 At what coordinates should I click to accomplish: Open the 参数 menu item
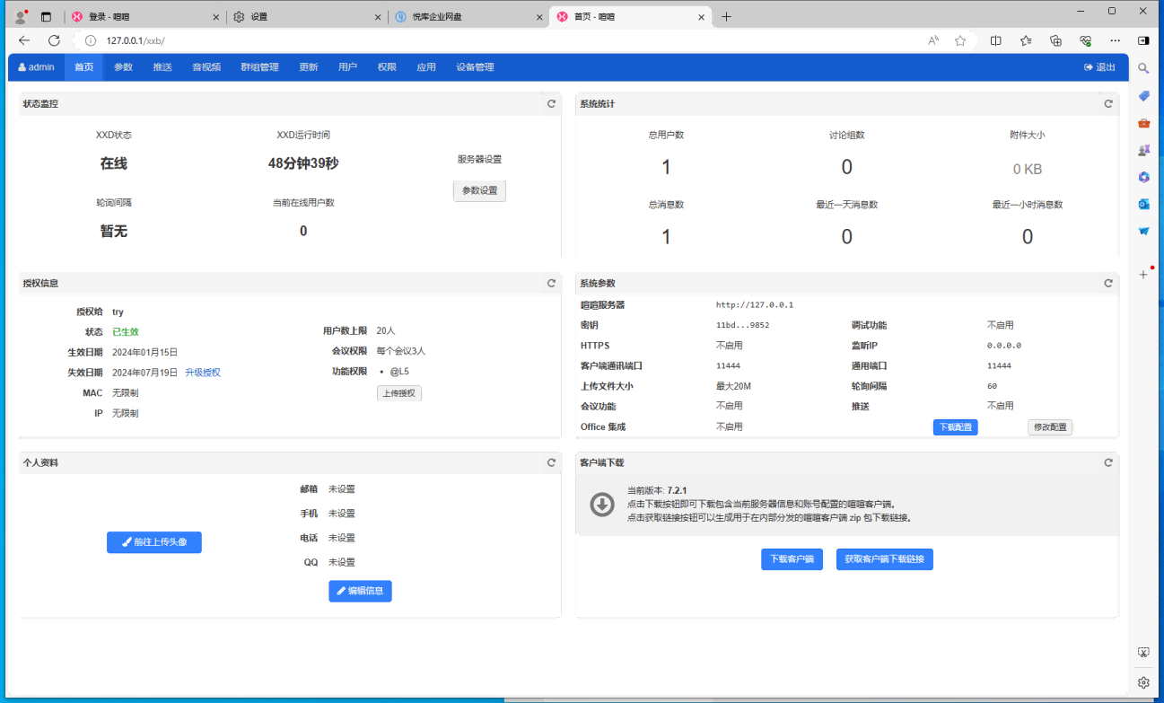pos(123,67)
